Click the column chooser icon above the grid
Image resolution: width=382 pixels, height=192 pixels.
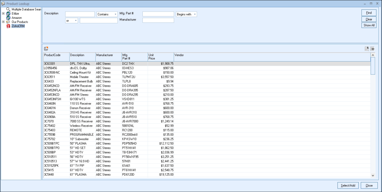367,49
